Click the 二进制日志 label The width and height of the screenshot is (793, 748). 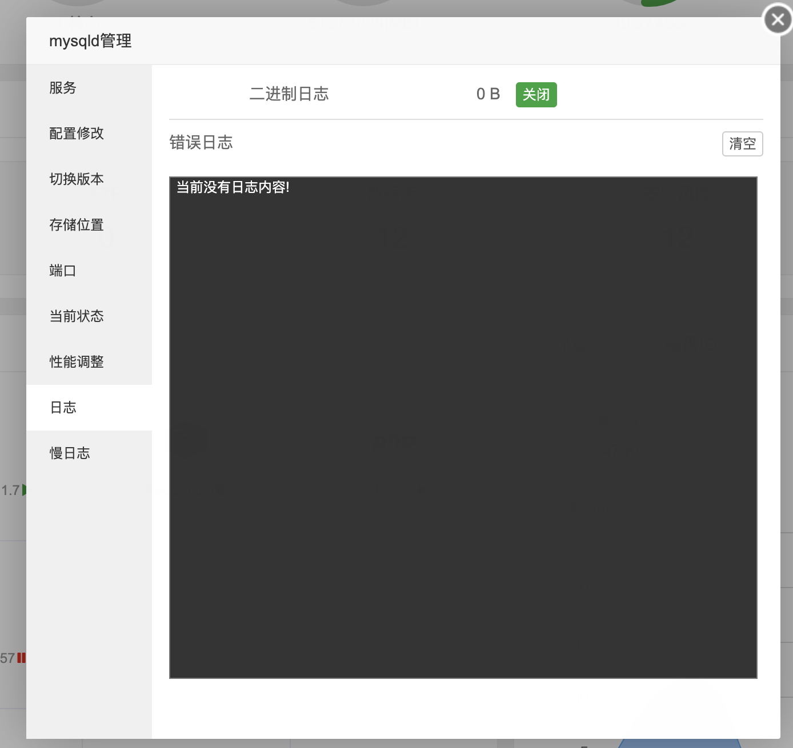(x=289, y=94)
